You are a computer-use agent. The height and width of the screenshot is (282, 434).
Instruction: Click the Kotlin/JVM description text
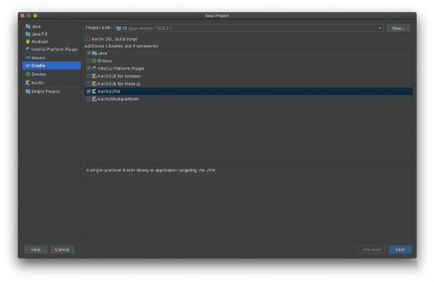pyautogui.click(x=151, y=170)
